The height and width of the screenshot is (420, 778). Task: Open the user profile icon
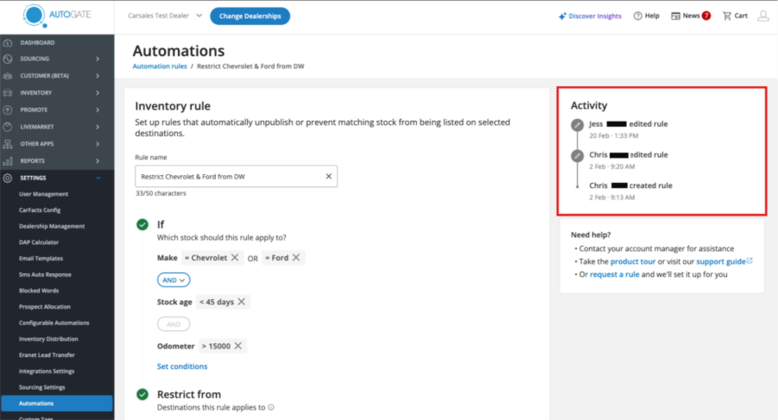[762, 16]
